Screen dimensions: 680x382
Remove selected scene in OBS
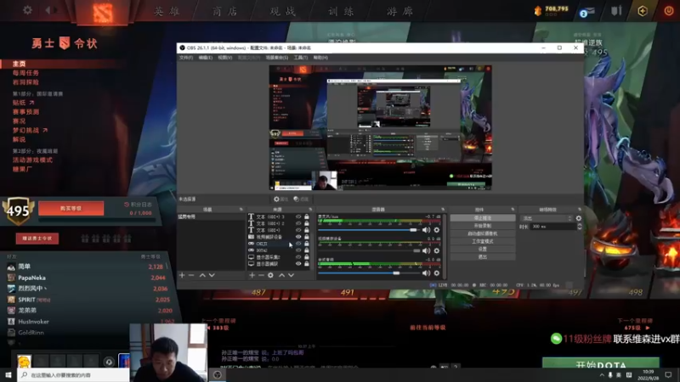(x=191, y=275)
